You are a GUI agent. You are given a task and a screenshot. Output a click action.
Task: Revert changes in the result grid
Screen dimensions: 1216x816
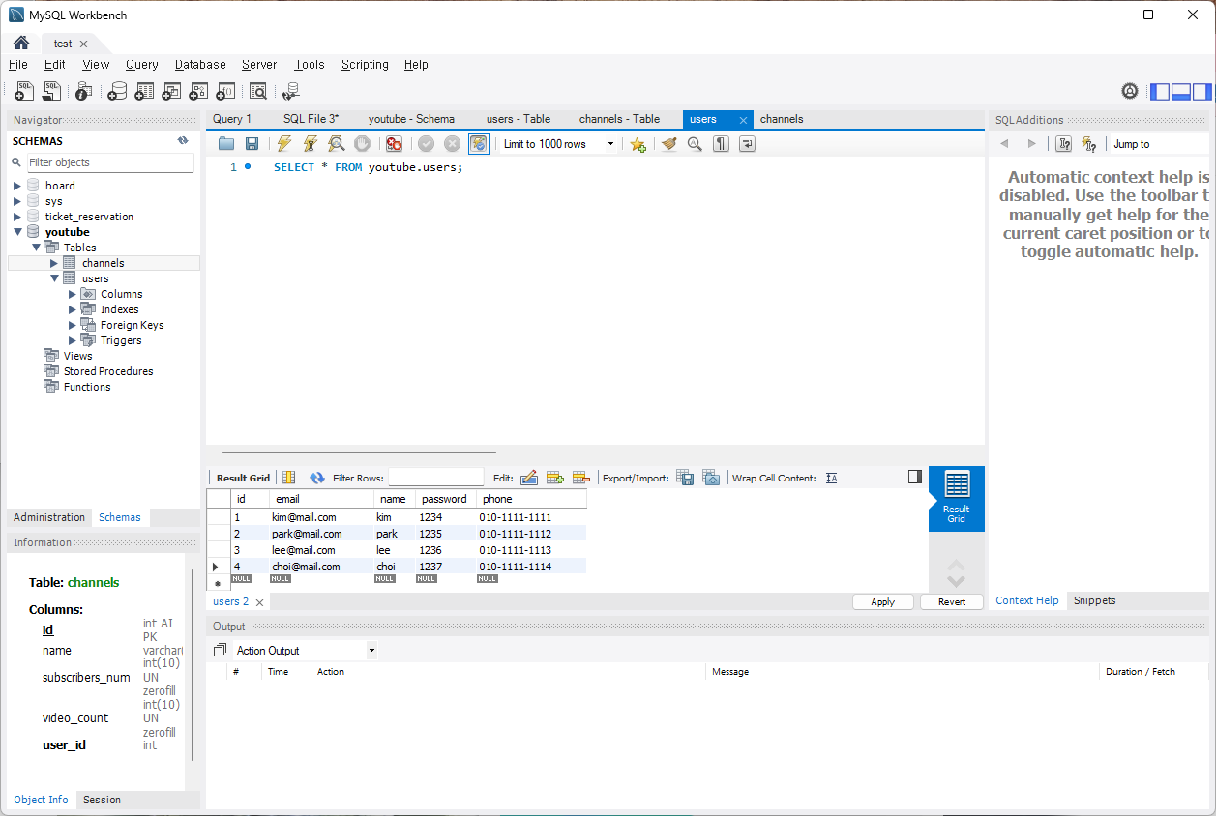point(952,601)
